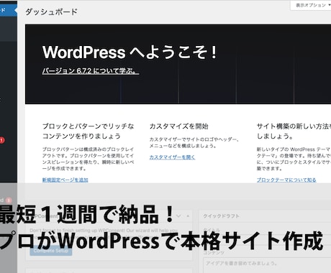Open the red notification badge in sidebar
The image size is (331, 273).
(x=2, y=140)
